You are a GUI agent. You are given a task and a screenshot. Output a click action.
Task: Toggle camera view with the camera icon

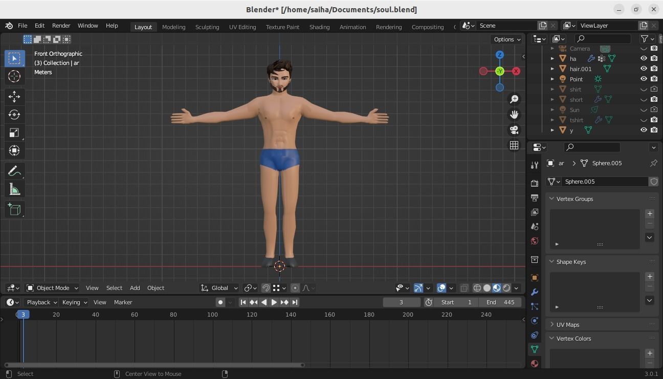tap(514, 130)
